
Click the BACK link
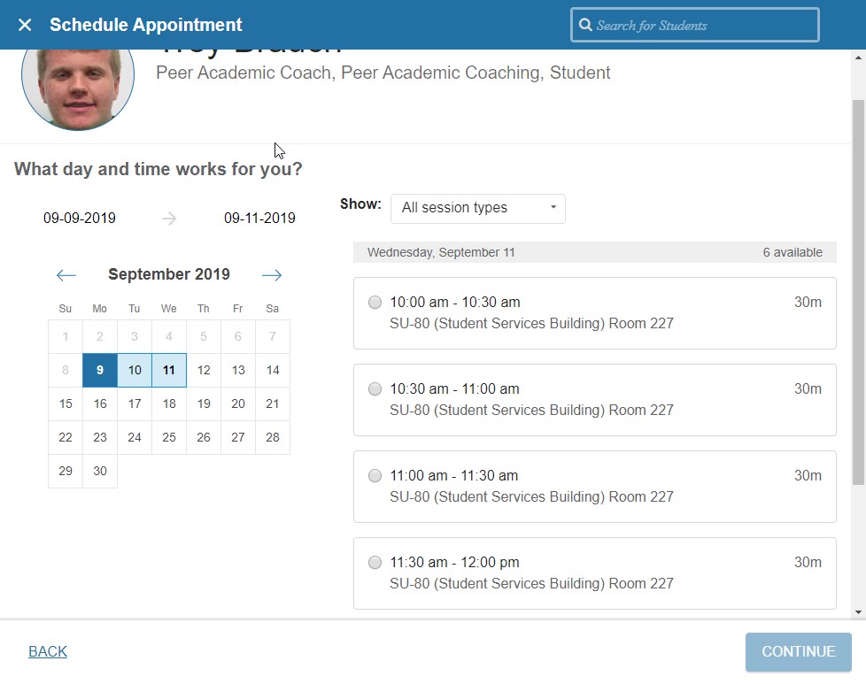click(48, 652)
